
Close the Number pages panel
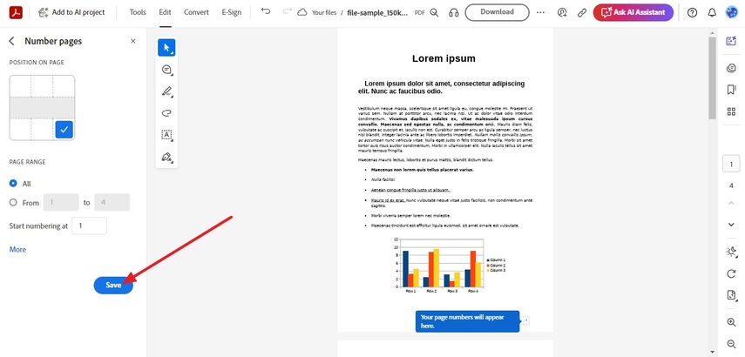click(133, 41)
